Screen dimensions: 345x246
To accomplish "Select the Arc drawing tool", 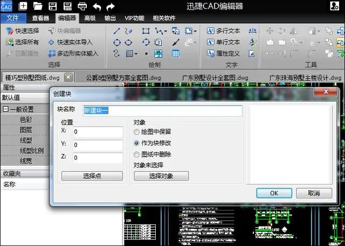I will pos(146,42).
